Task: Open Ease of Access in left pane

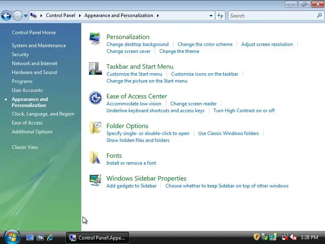Action: (x=27, y=123)
